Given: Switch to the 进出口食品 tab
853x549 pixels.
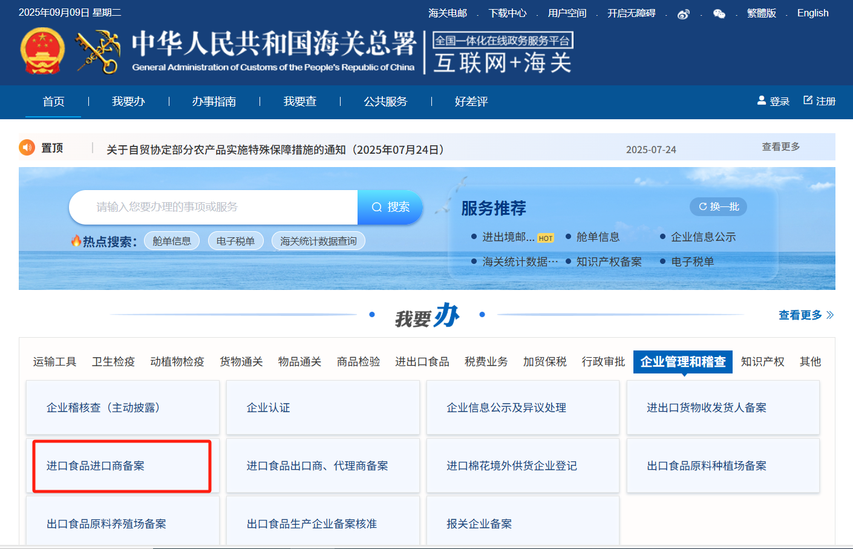Looking at the screenshot, I should coord(422,362).
